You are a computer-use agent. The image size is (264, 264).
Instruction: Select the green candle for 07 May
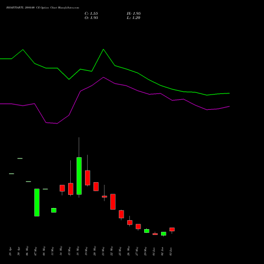(37, 203)
